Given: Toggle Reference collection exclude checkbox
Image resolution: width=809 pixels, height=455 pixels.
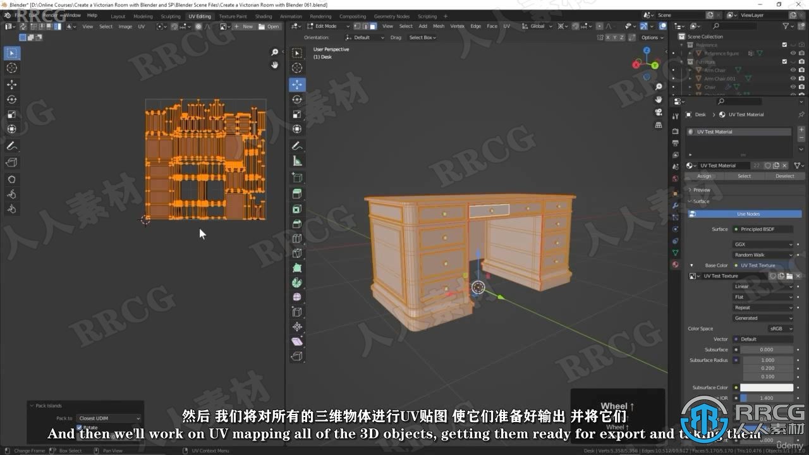Looking at the screenshot, I should point(784,45).
